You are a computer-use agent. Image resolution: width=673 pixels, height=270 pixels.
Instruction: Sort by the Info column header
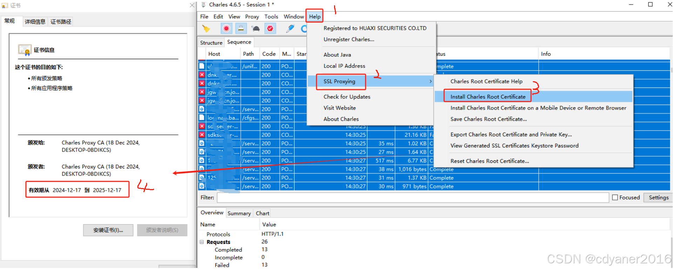click(x=605, y=54)
